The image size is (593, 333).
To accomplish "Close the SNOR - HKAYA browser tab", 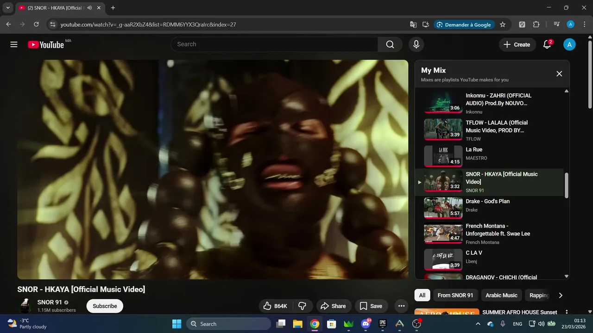I will pyautogui.click(x=99, y=8).
